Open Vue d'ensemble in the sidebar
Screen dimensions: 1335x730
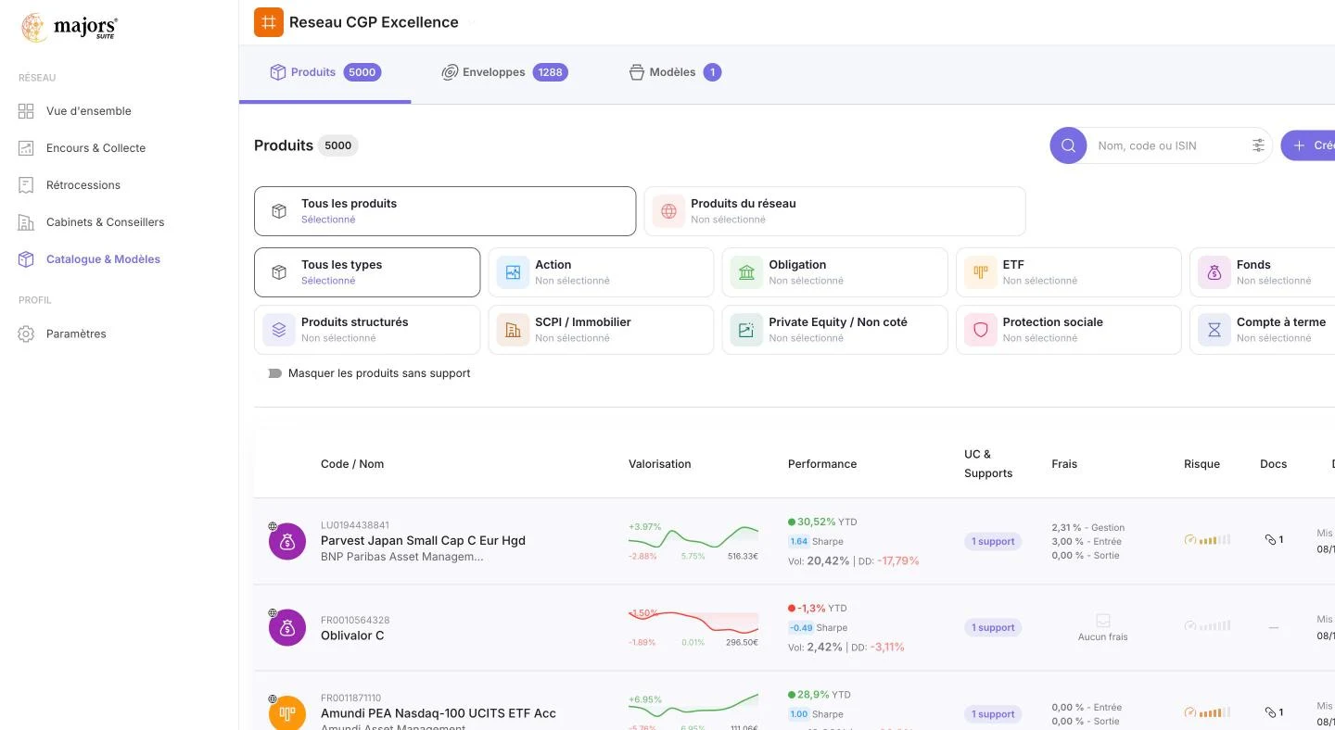[89, 111]
